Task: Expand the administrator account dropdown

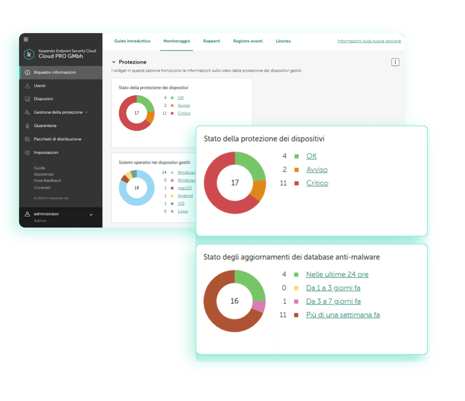Action: pyautogui.click(x=91, y=215)
